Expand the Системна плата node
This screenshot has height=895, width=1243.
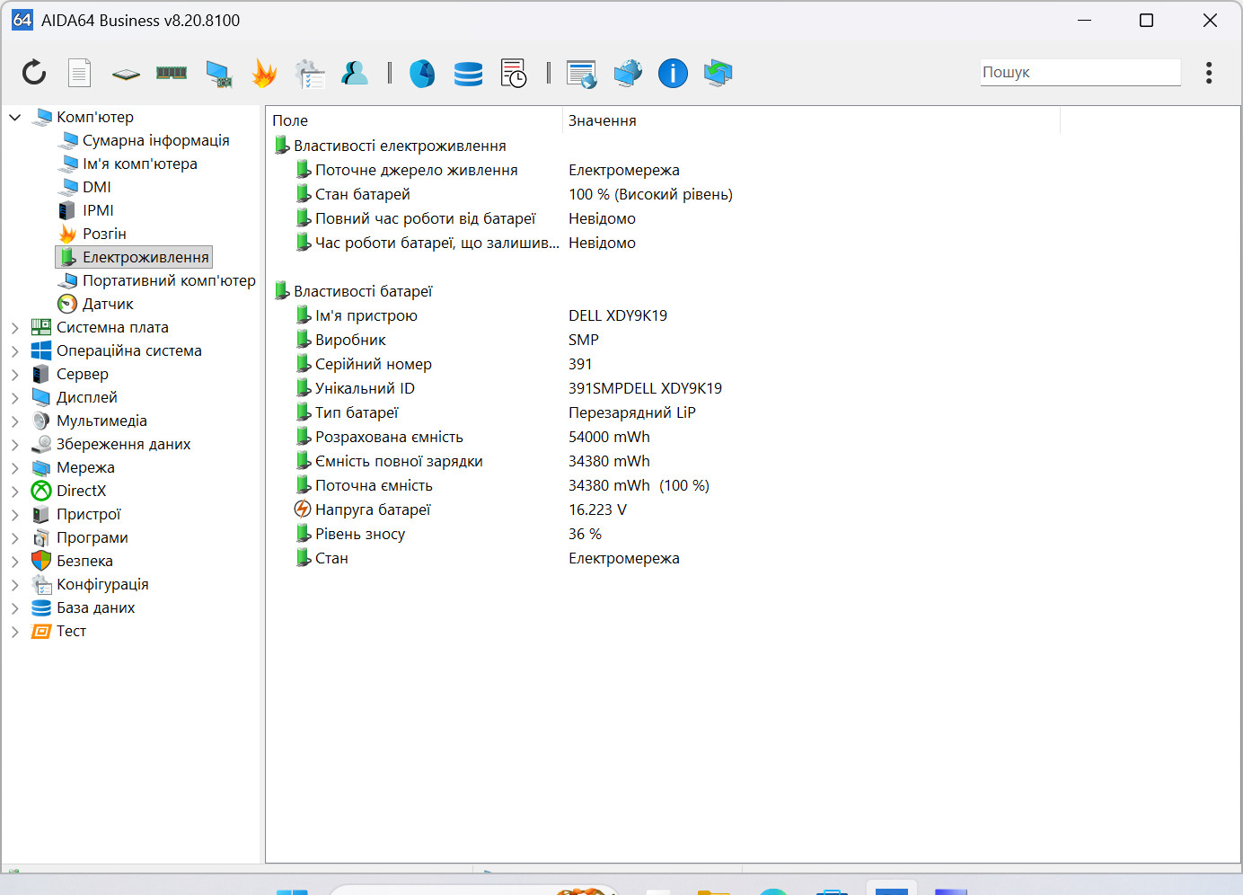point(15,327)
